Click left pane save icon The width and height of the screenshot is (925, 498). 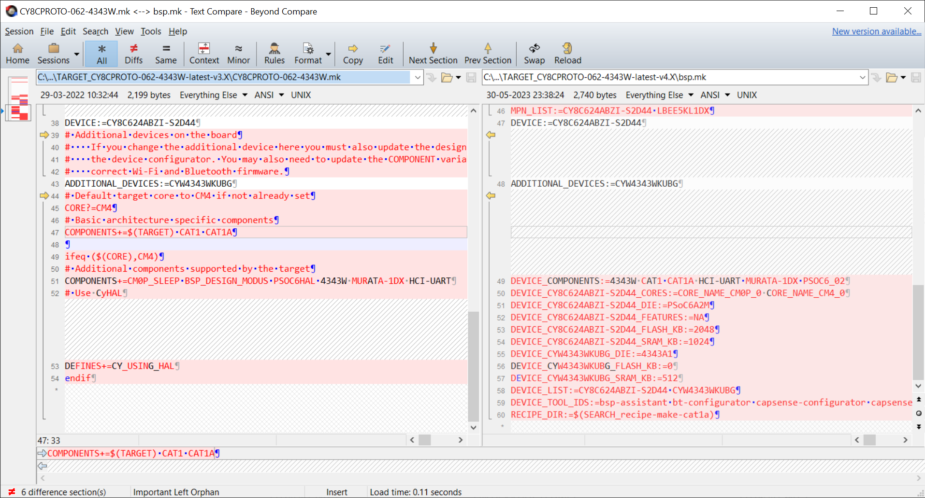point(471,77)
